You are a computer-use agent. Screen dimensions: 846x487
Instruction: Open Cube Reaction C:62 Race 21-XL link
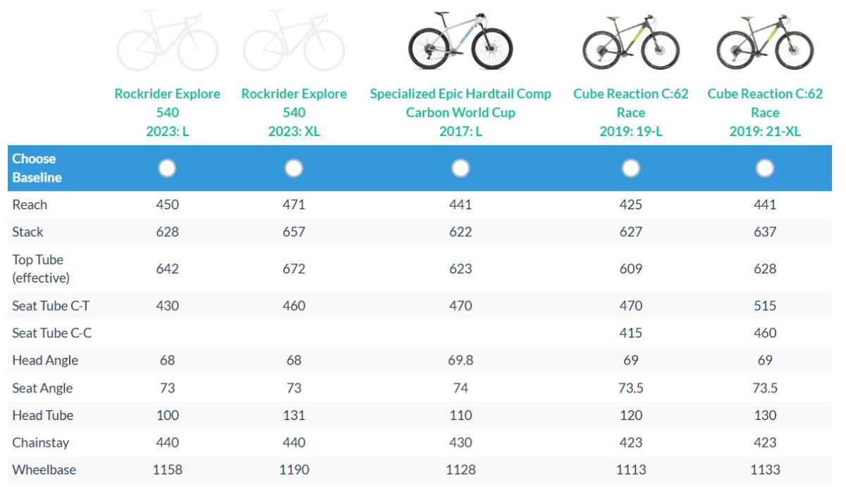(x=765, y=113)
